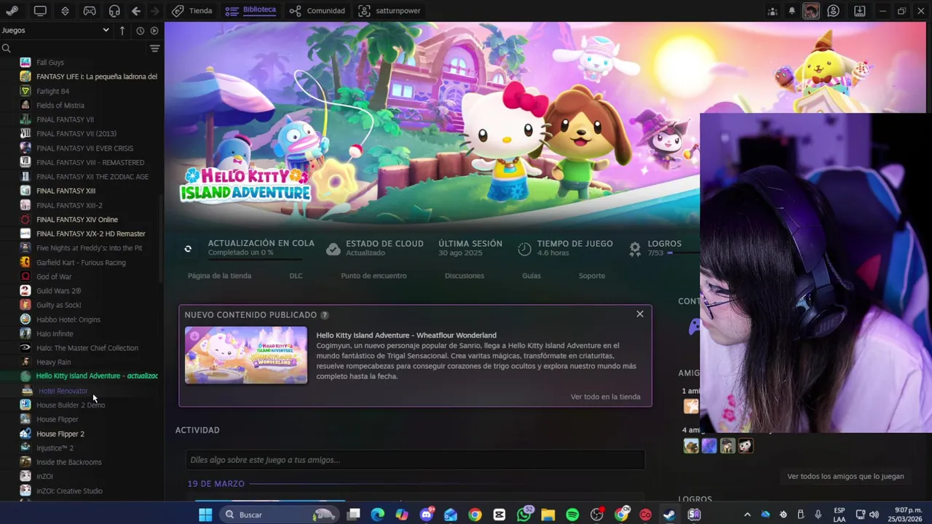Screen dimensions: 932x524
Task: Open the account avatar menu
Action: [x=811, y=11]
